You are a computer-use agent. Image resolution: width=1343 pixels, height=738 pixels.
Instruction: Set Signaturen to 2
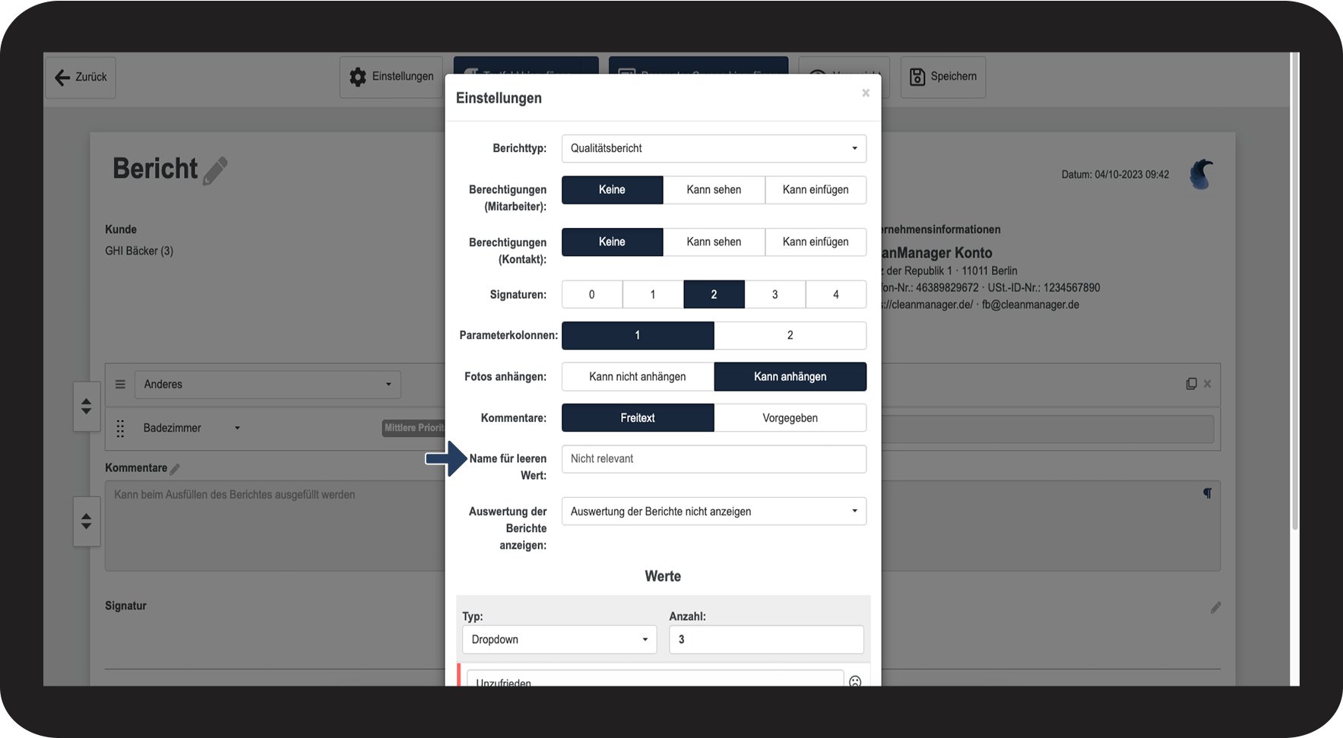point(714,294)
